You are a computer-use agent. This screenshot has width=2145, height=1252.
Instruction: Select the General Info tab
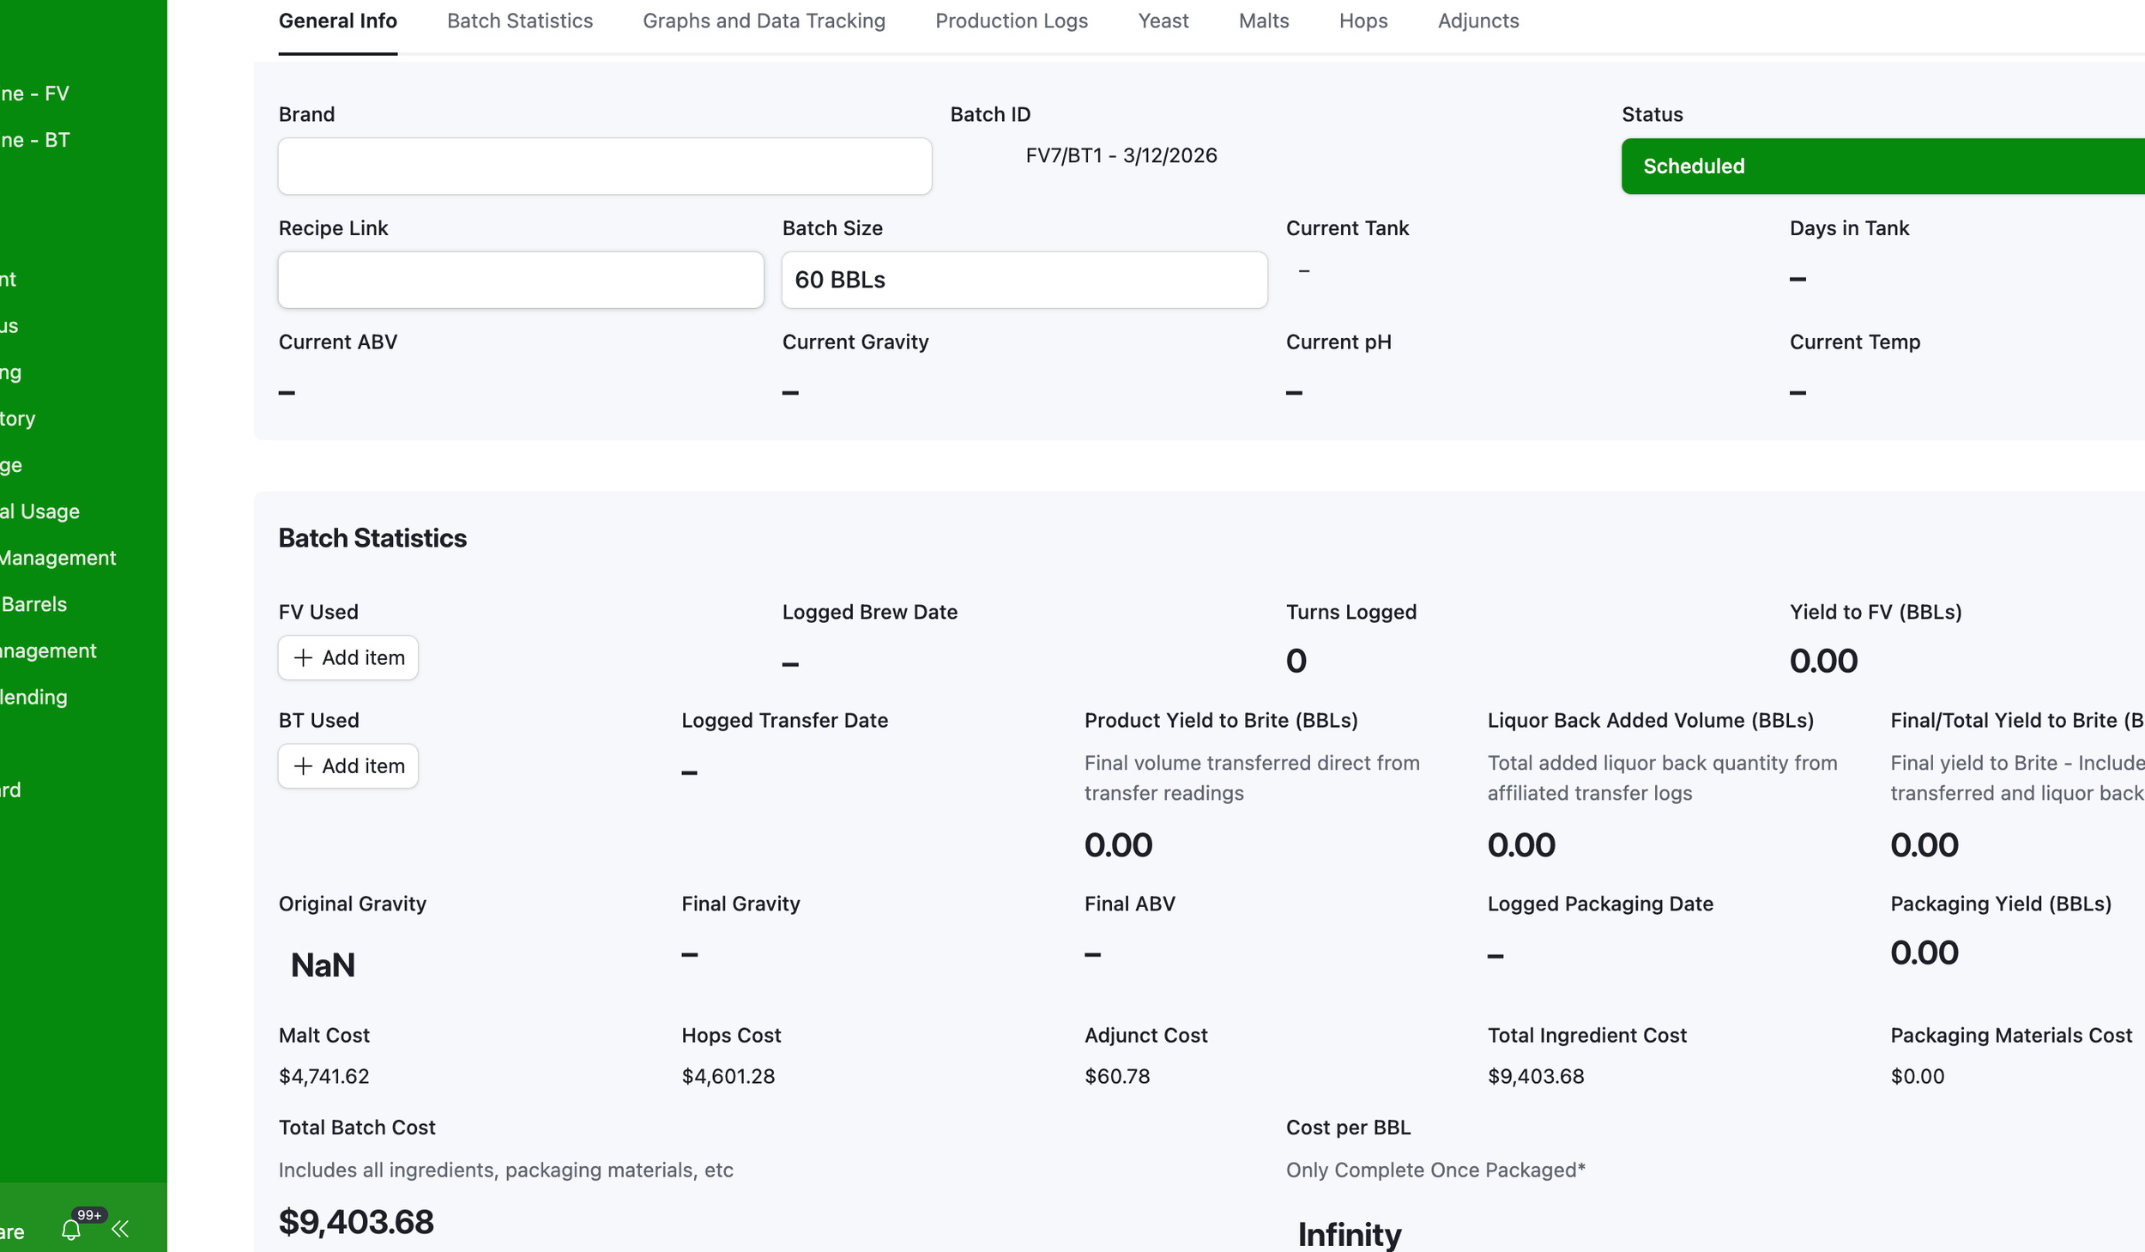coord(337,21)
